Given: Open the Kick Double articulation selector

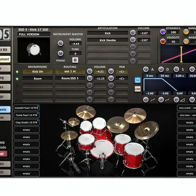Looking at the screenshot, I should pos(108,40).
